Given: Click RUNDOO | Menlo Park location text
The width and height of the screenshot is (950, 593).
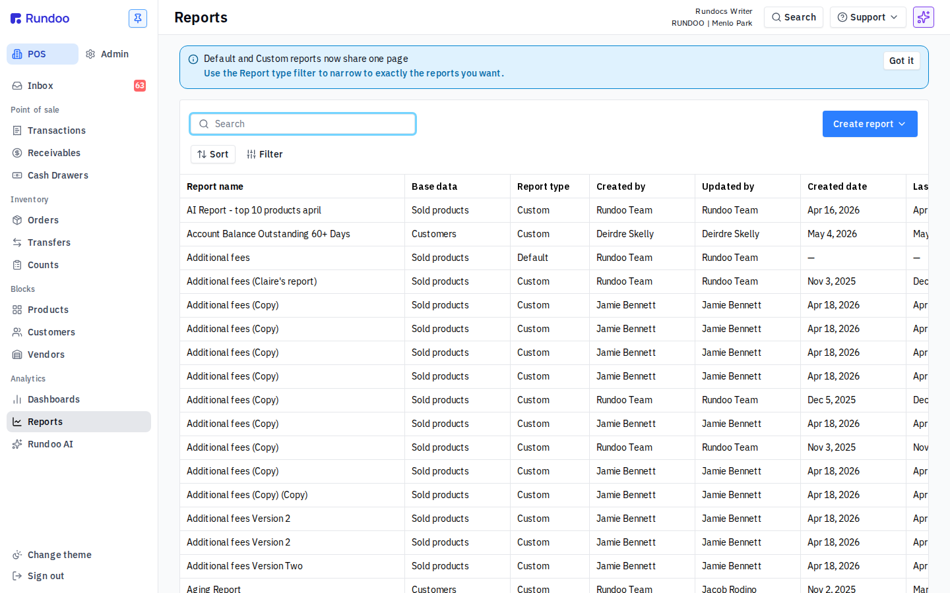Looking at the screenshot, I should [712, 23].
